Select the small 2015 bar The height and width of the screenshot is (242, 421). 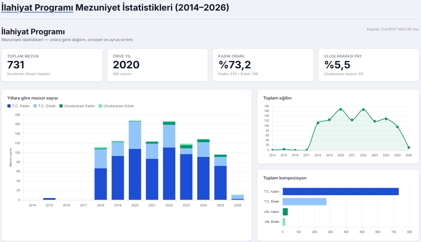pos(49,199)
